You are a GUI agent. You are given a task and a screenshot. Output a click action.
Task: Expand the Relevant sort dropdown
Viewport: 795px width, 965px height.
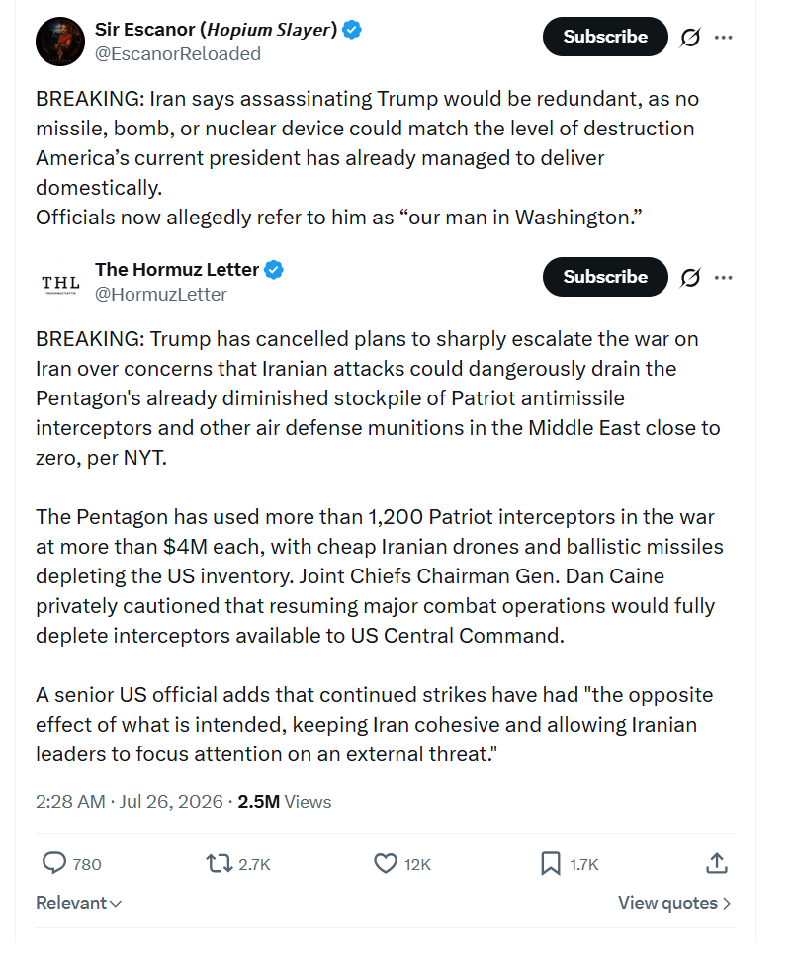tap(78, 903)
